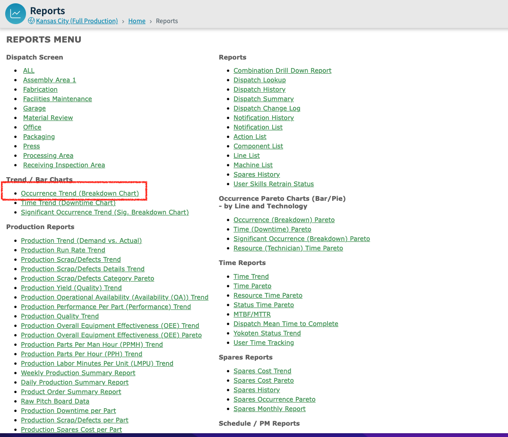Open Combination Drill Down Report
Viewport: 508px width, 437px height.
pos(283,70)
